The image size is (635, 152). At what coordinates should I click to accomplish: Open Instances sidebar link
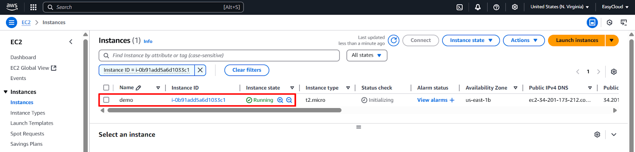pyautogui.click(x=22, y=103)
